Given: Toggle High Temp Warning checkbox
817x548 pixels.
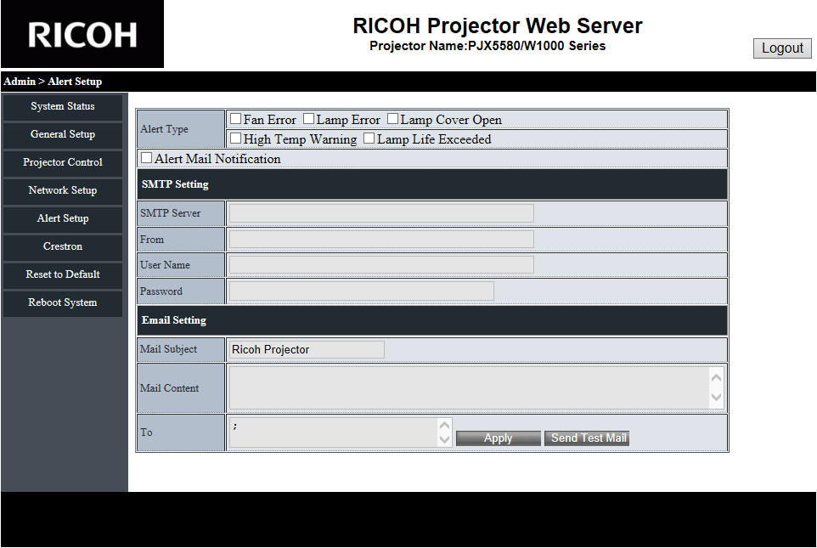Looking at the screenshot, I should click(235, 138).
